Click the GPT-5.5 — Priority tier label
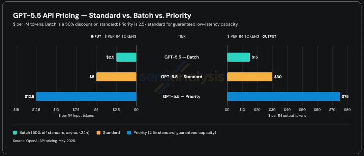This screenshot has width=364, height=156. pos(182,96)
